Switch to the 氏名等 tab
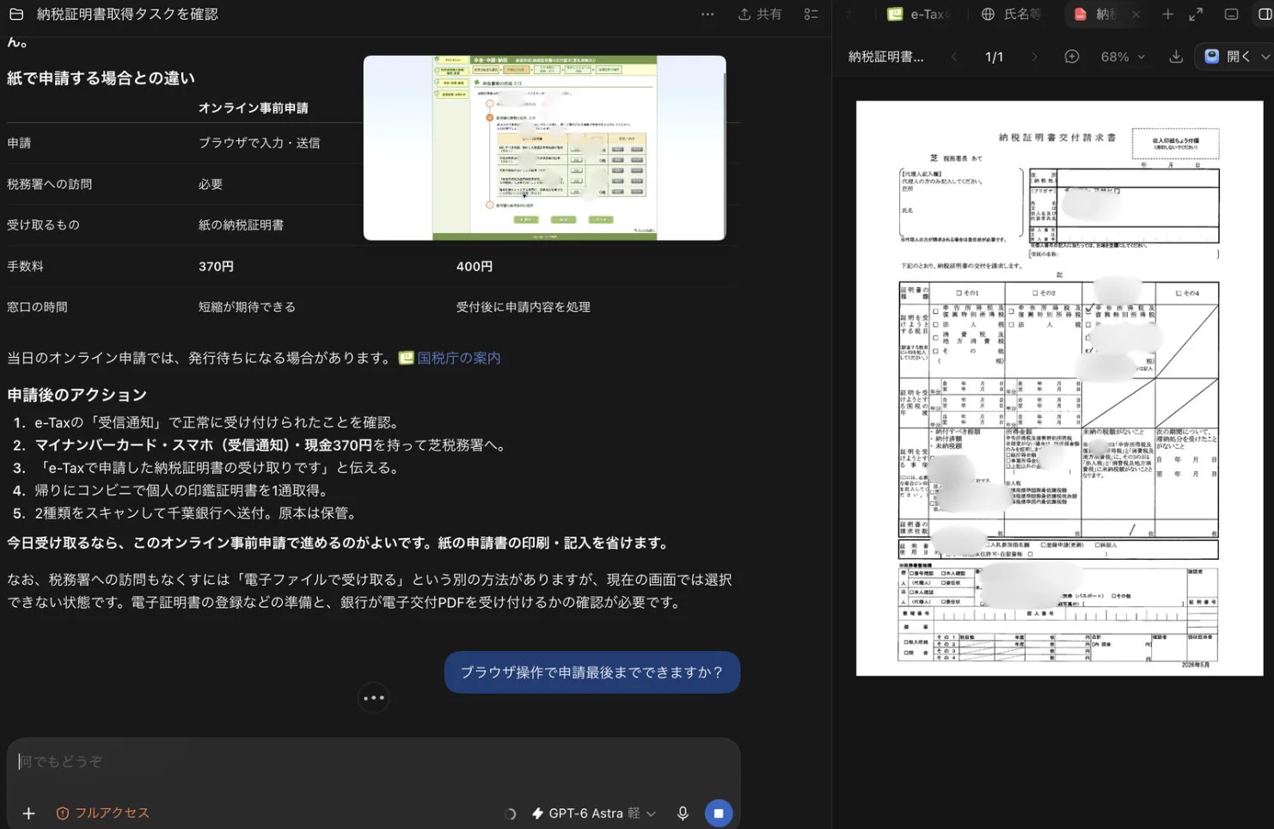 [1012, 14]
